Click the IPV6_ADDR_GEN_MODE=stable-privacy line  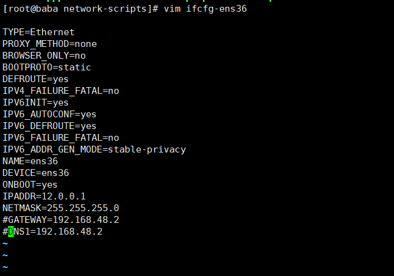tap(94, 149)
